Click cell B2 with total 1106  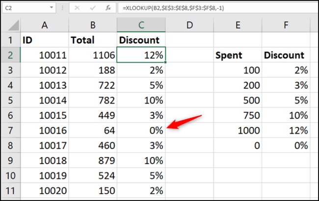(92, 55)
